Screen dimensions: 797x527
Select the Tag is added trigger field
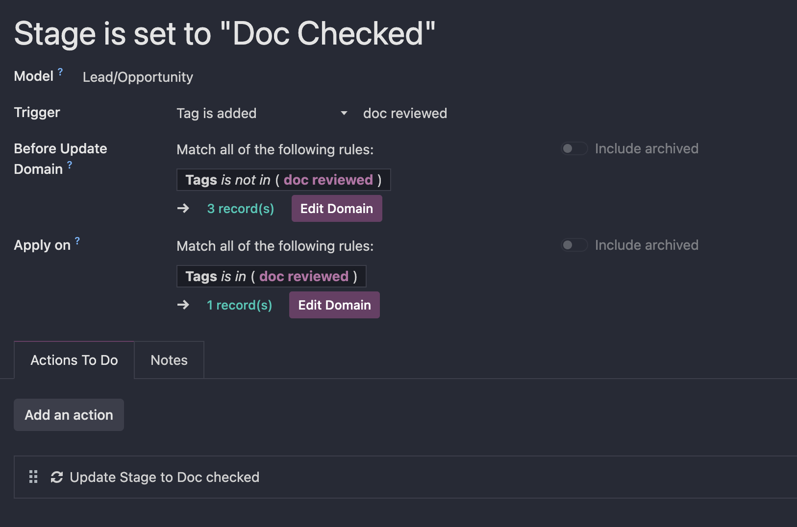(262, 113)
